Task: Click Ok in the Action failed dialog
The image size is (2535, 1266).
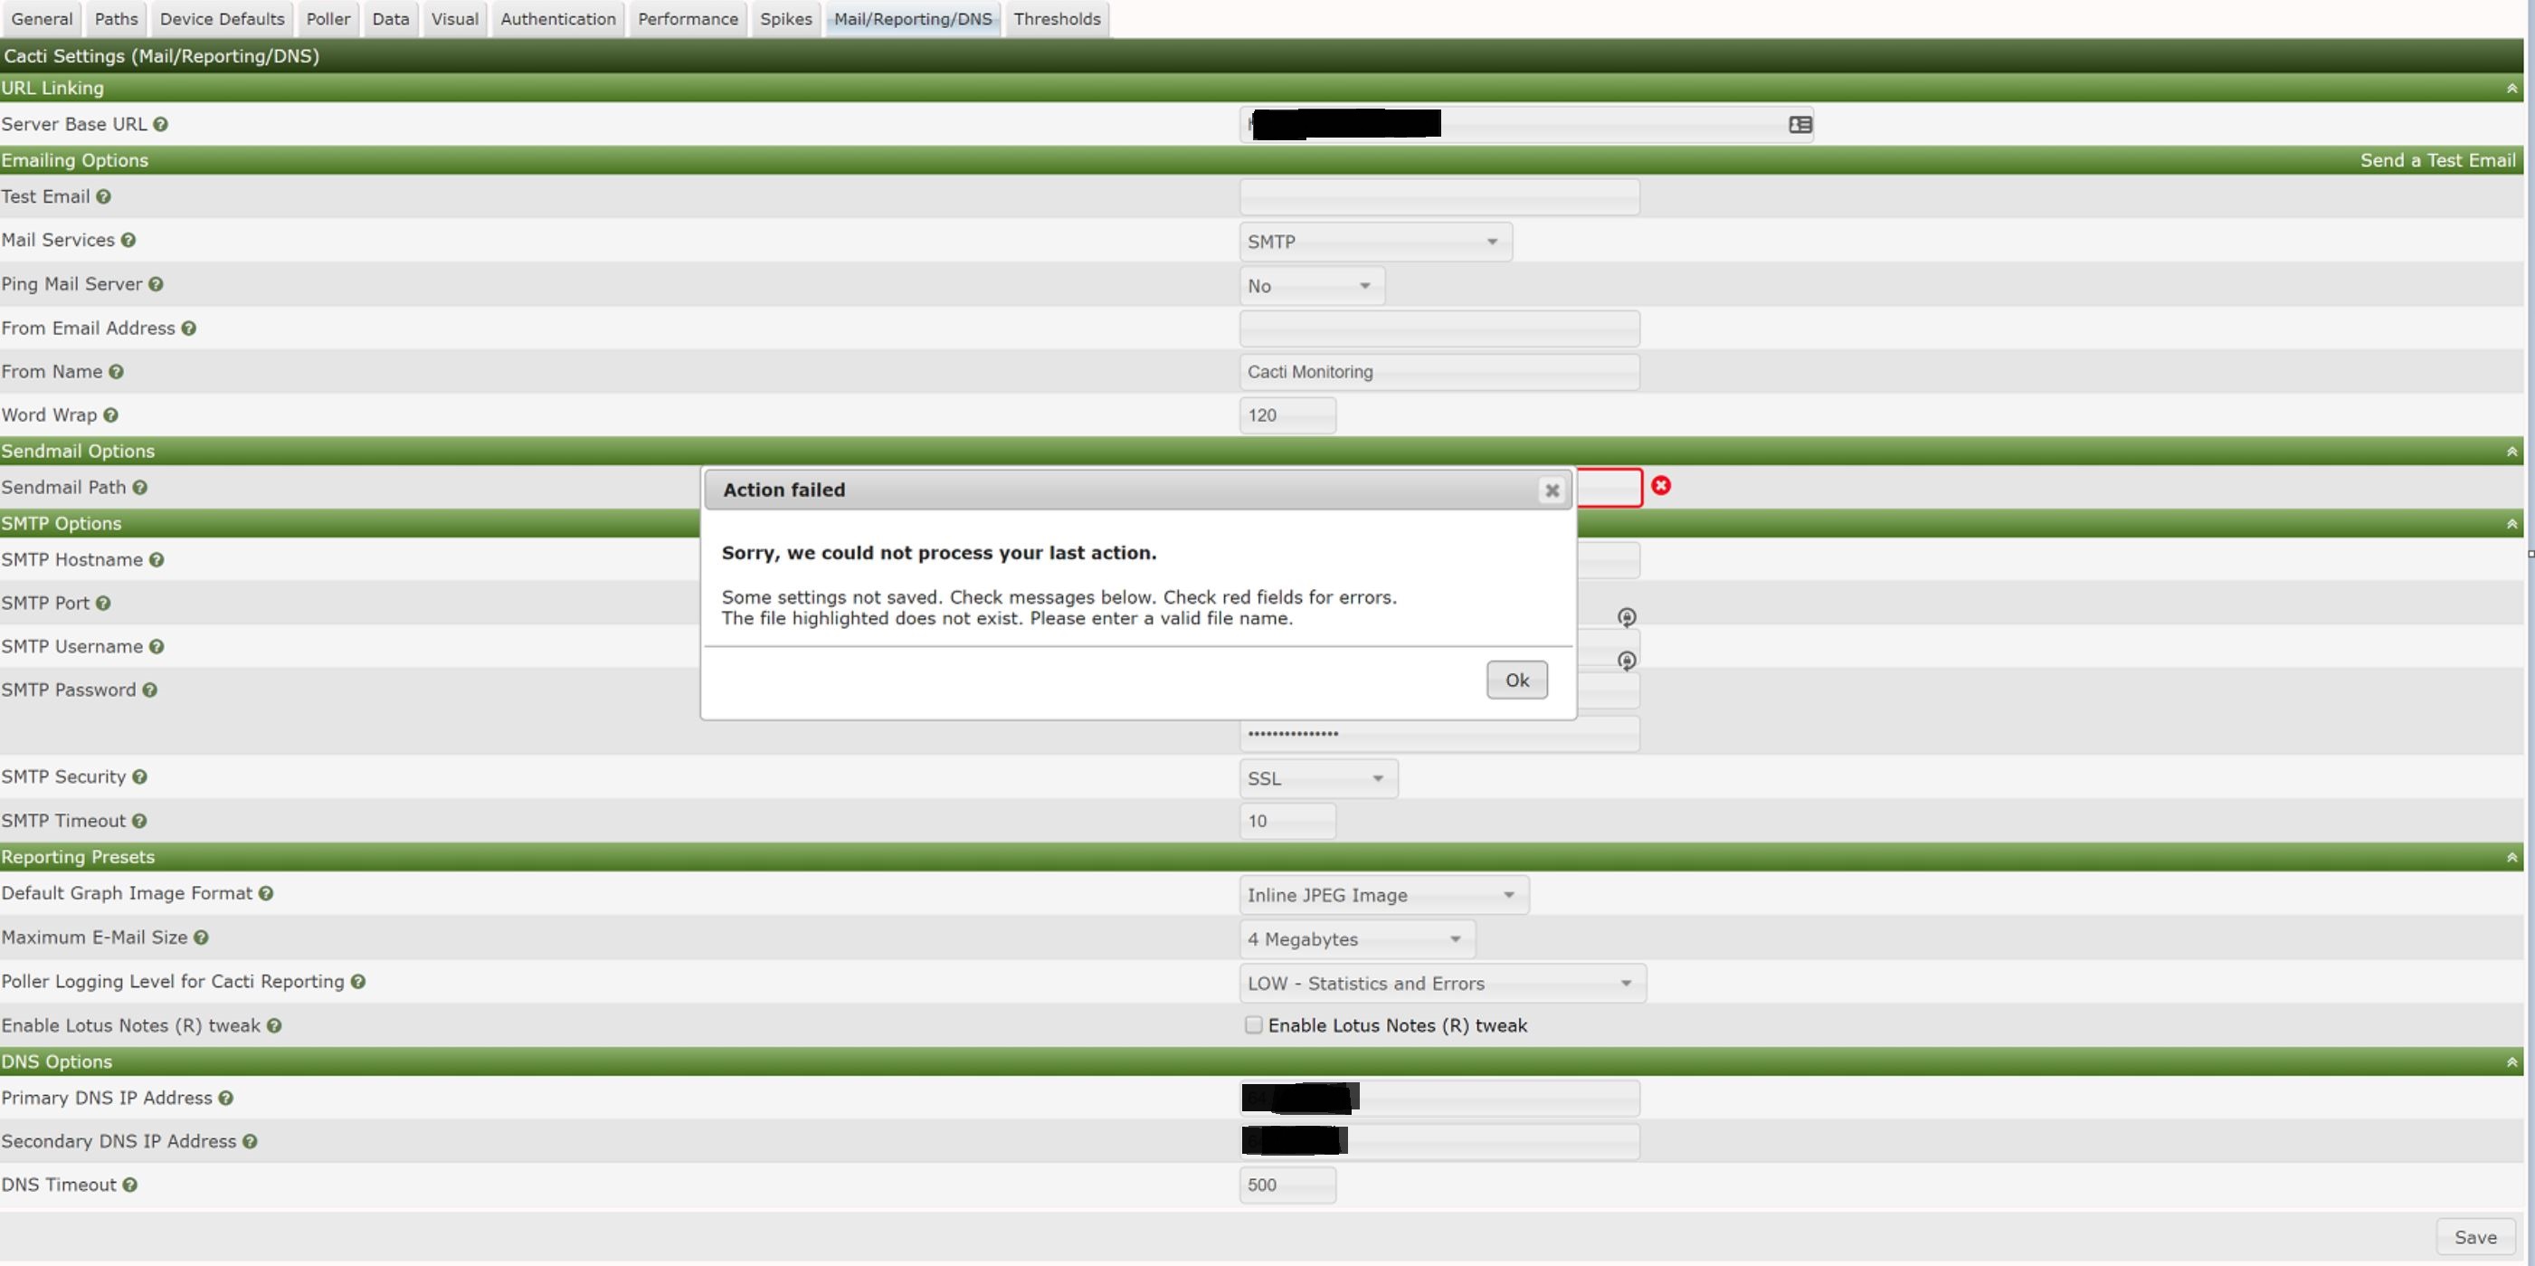Action: [1516, 680]
